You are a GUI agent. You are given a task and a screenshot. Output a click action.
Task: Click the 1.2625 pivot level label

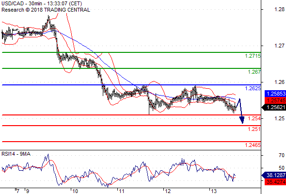tap(253, 88)
